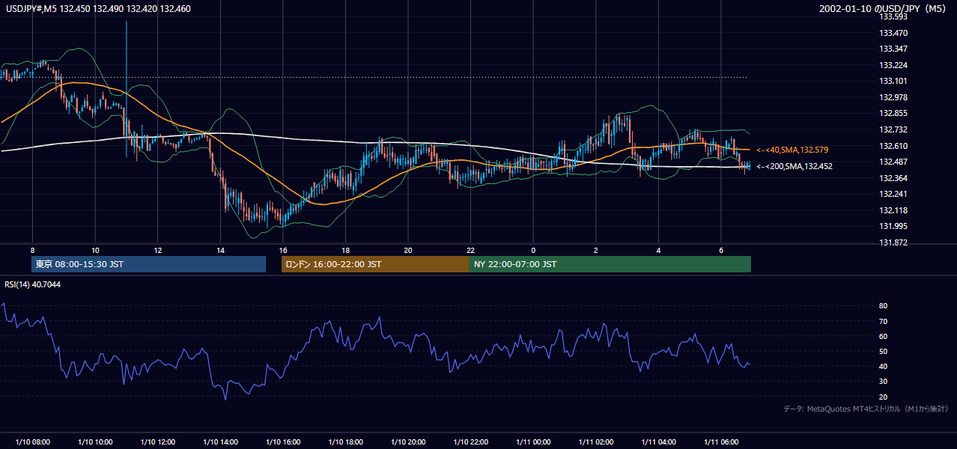
Task: Click the RSI 40 level label
Action: (x=883, y=366)
